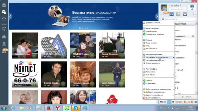This screenshot has width=198, height=111.
Task: Open the Home section in left sidebar
Action: [4, 5]
